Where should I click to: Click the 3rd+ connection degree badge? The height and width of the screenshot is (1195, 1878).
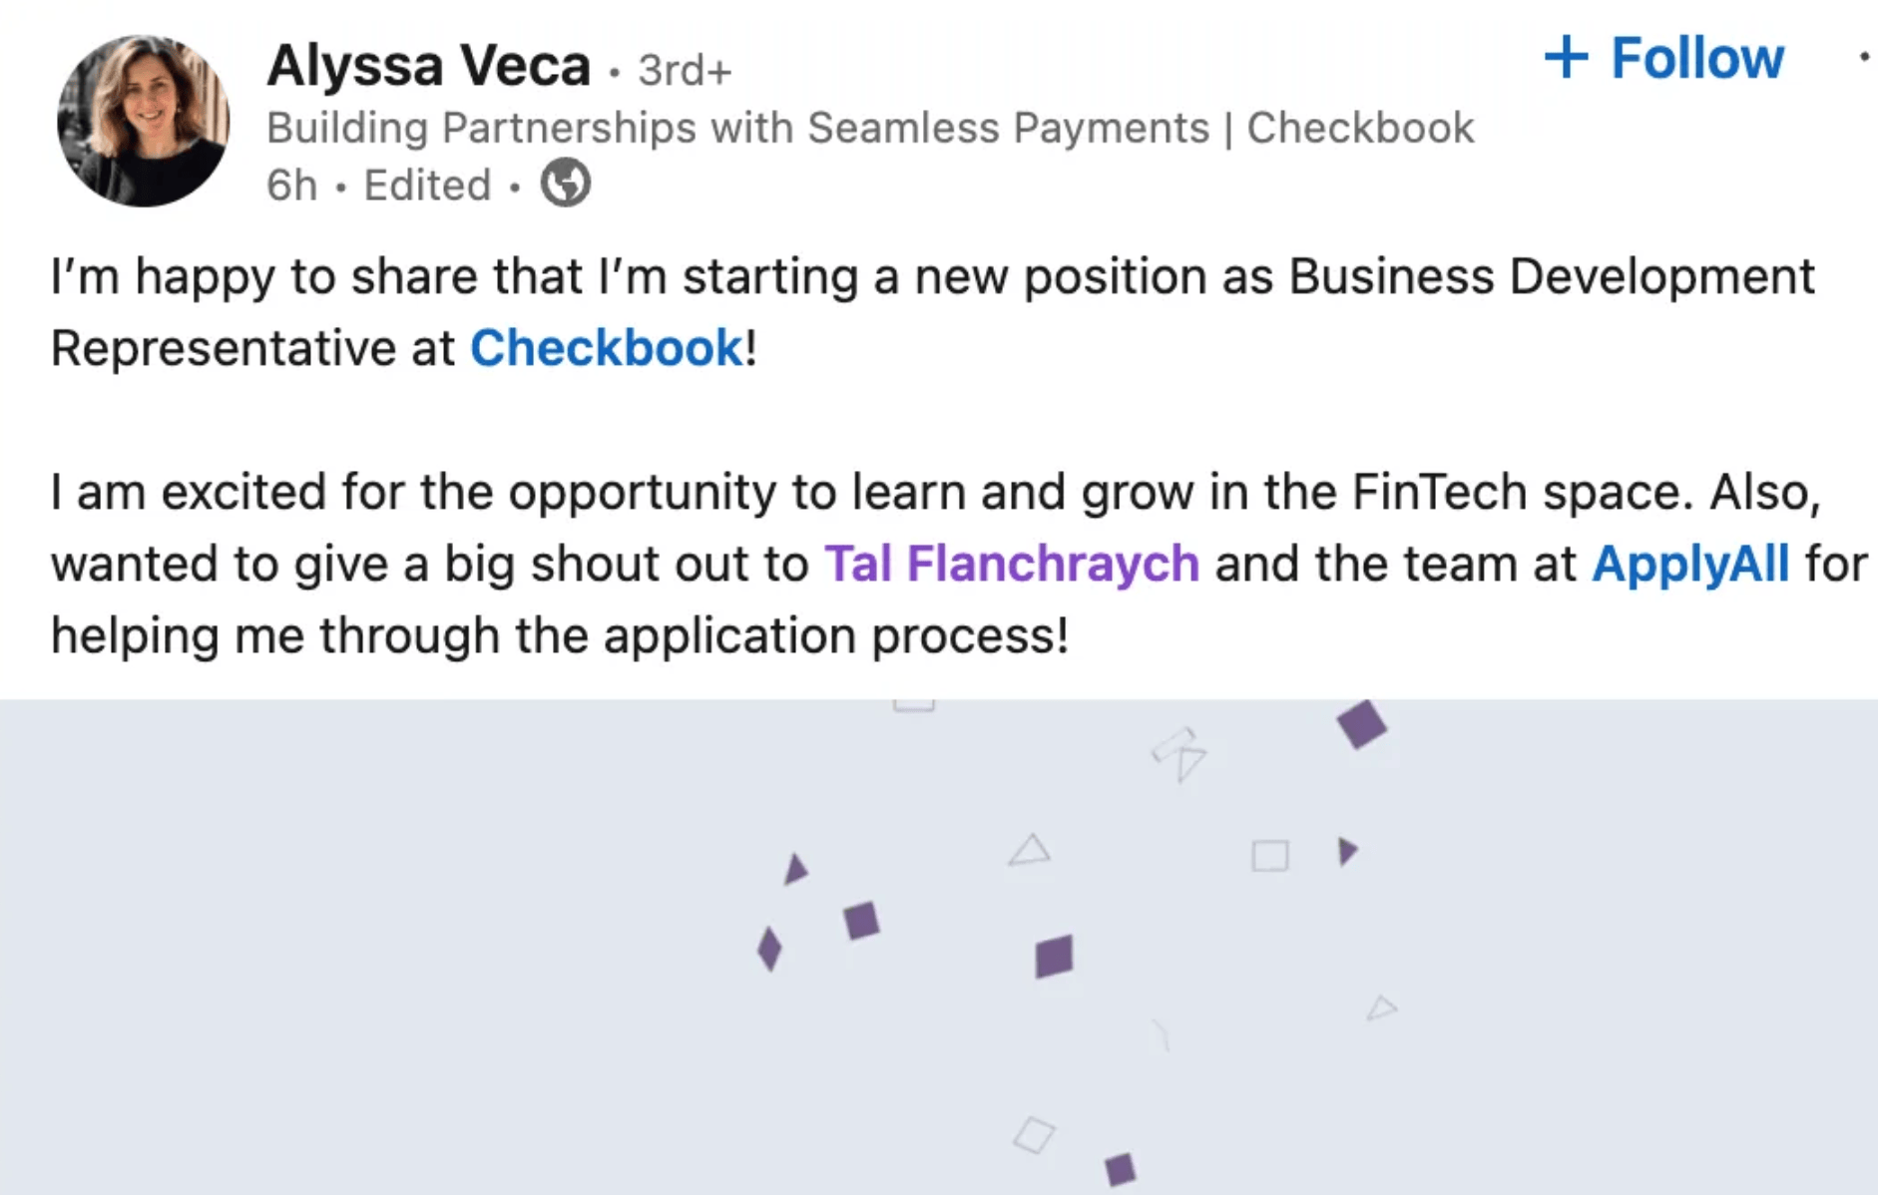point(685,70)
